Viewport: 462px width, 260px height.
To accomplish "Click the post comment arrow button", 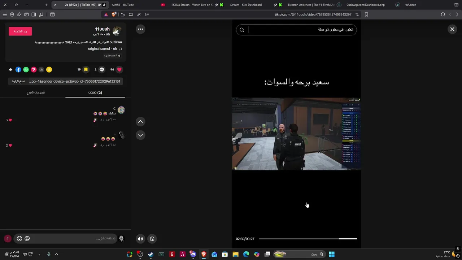I will click(x=8, y=239).
